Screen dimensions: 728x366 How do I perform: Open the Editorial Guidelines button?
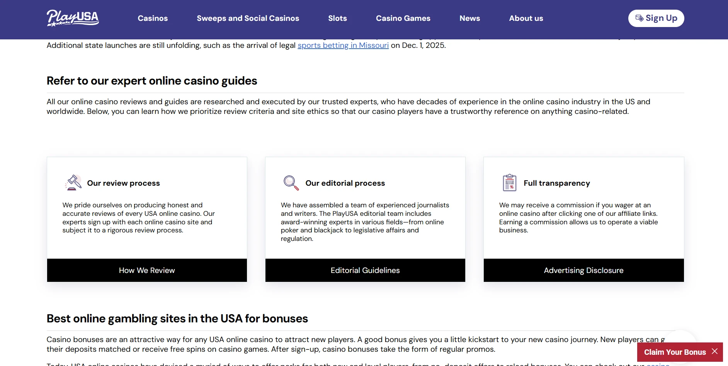365,270
